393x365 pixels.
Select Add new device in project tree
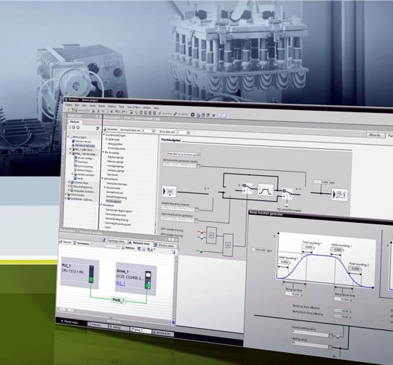82,141
